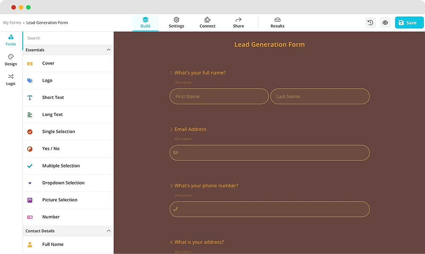Open the Build tab
425x254 pixels.
coord(145,23)
